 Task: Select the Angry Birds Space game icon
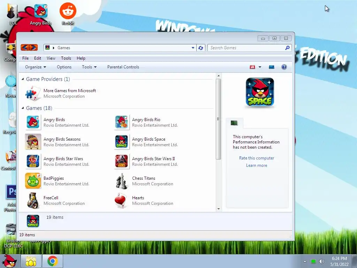tap(122, 142)
